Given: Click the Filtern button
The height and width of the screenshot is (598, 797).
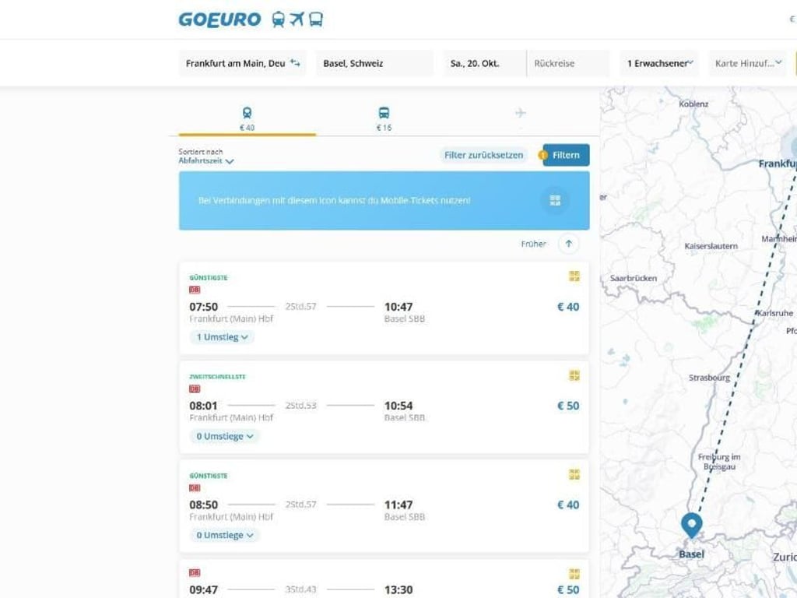Looking at the screenshot, I should (566, 155).
